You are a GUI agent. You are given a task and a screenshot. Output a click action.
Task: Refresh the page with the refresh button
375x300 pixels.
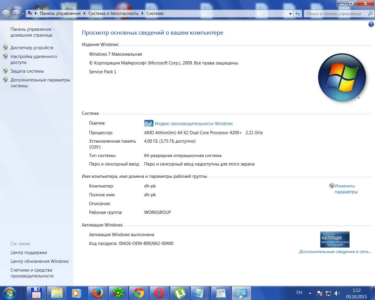[x=298, y=13]
